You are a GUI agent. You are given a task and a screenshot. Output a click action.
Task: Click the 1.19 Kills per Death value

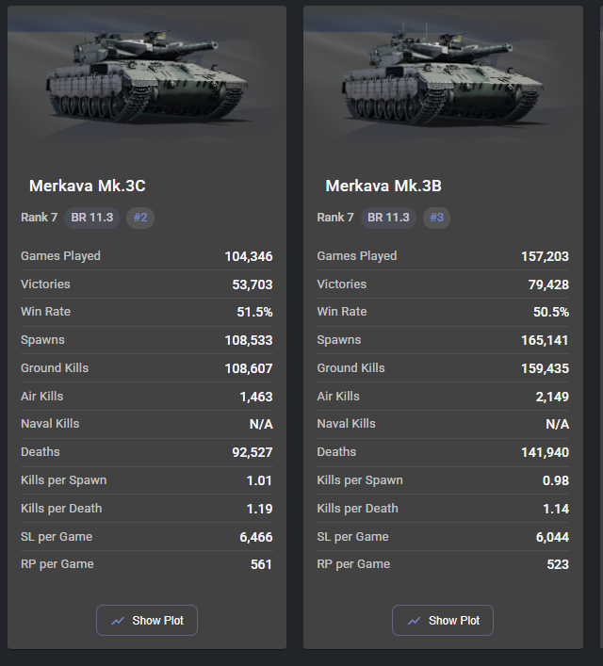[259, 509]
